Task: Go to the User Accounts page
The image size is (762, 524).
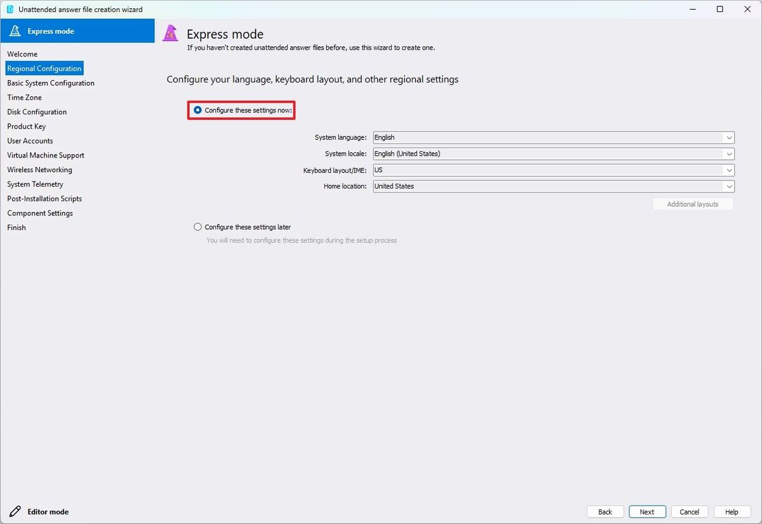Action: click(x=30, y=140)
